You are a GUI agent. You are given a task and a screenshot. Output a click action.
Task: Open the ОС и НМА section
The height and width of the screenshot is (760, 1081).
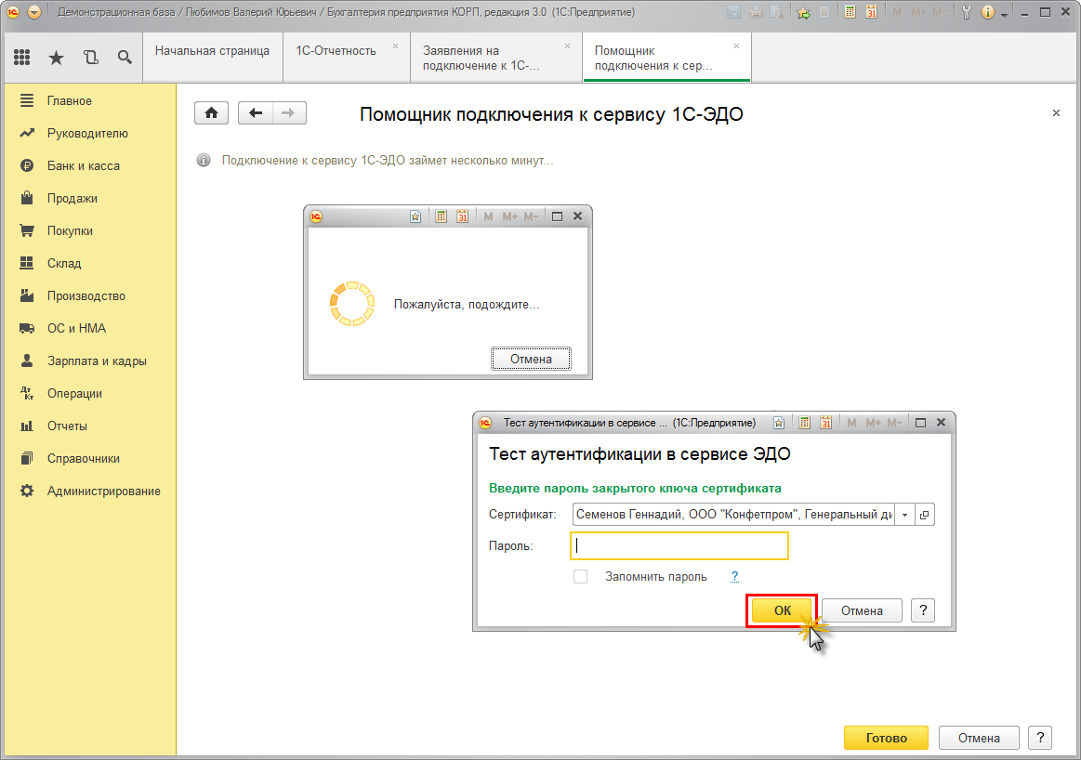pyautogui.click(x=89, y=328)
